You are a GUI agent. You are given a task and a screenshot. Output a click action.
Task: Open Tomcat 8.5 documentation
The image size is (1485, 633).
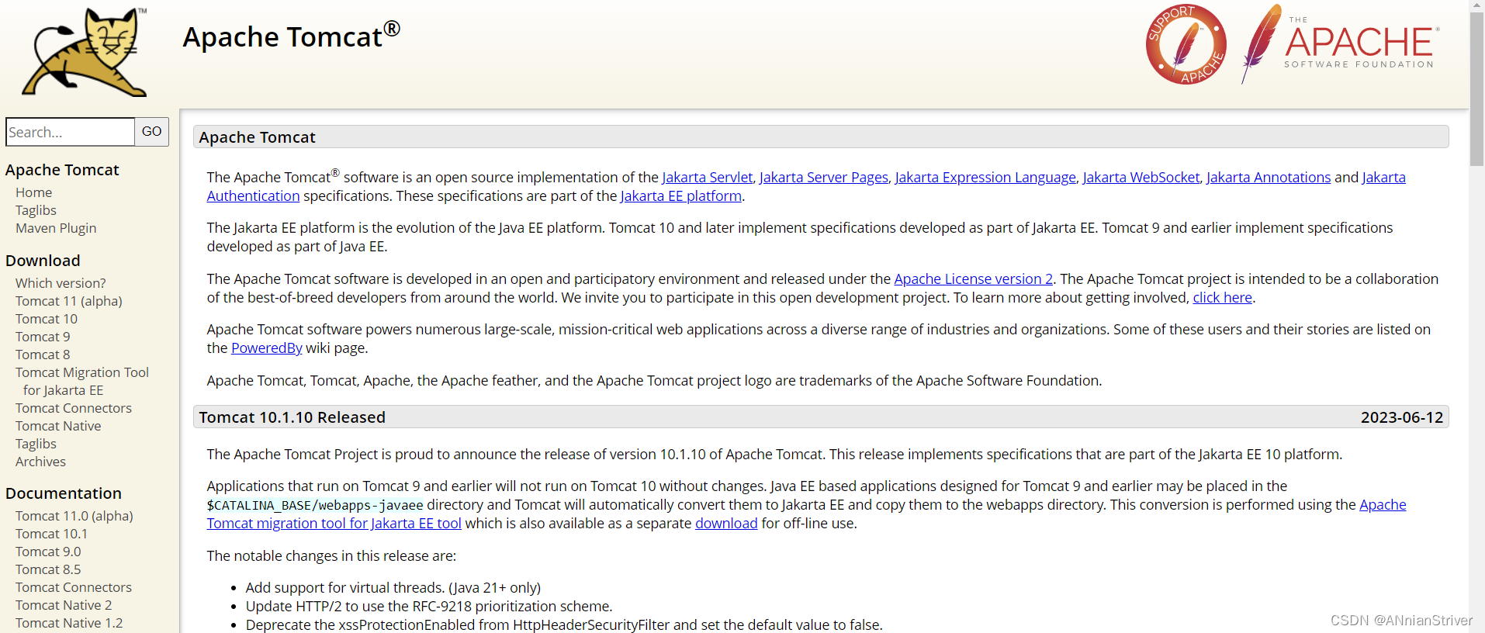(x=48, y=569)
